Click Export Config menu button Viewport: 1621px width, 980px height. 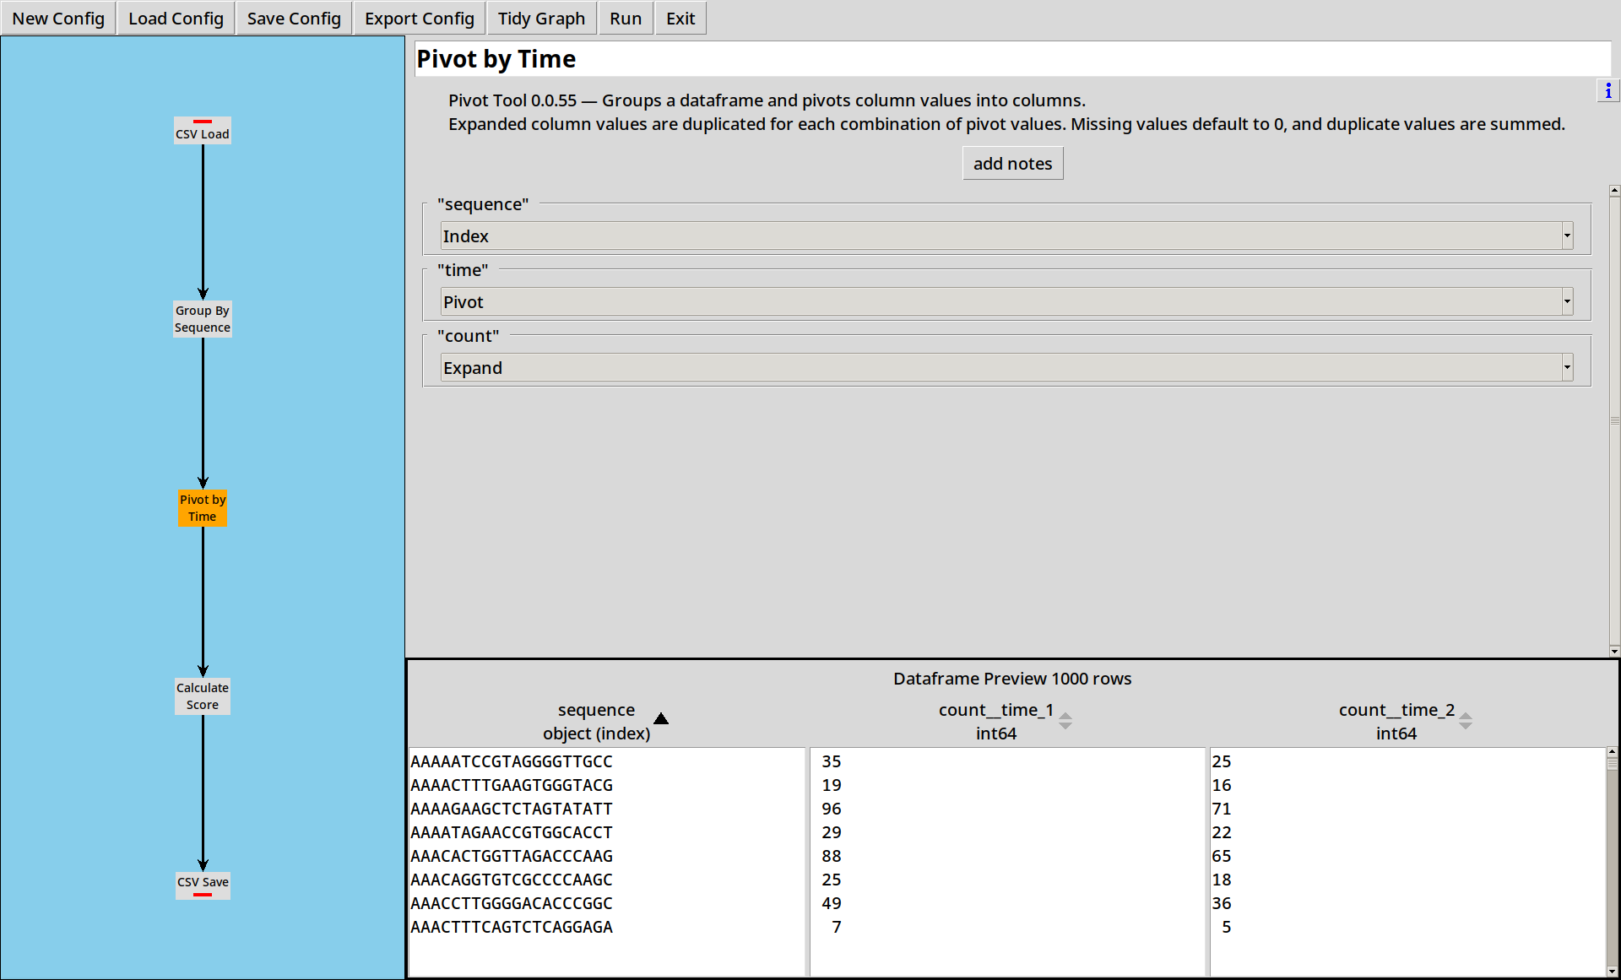tap(420, 19)
